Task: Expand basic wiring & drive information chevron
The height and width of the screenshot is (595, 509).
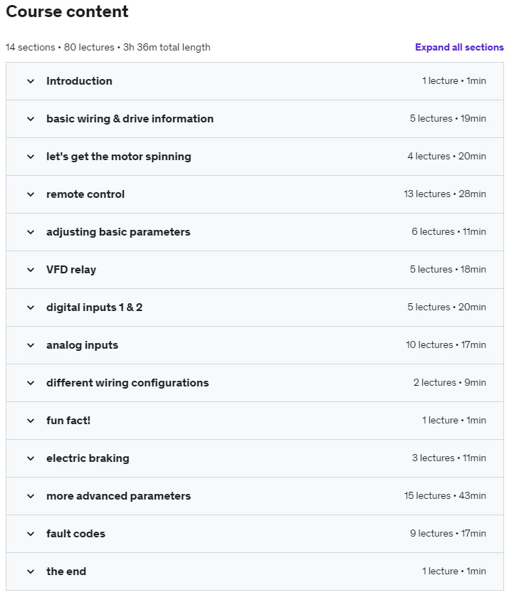Action: (31, 119)
